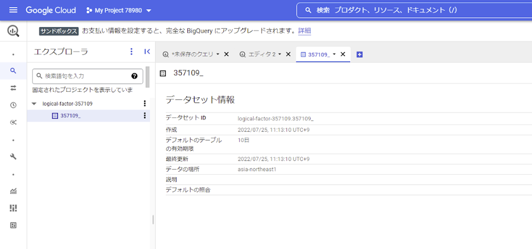Open actions menu for logical-factor-357109 project
532x249 pixels.
pos(145,103)
